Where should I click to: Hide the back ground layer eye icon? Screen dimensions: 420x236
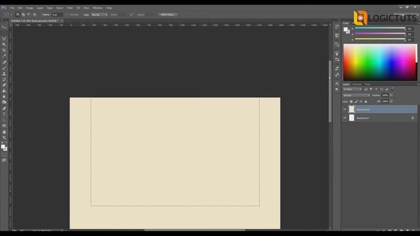[345, 109]
